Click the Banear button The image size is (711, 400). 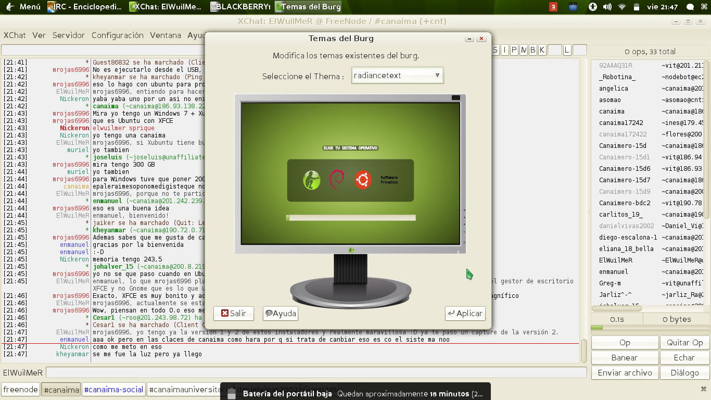(625, 358)
